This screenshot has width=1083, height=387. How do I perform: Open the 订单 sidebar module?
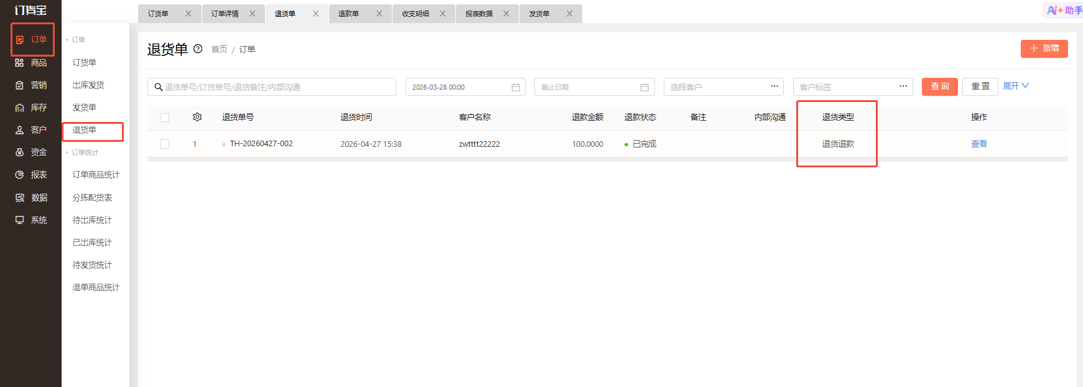[31, 40]
